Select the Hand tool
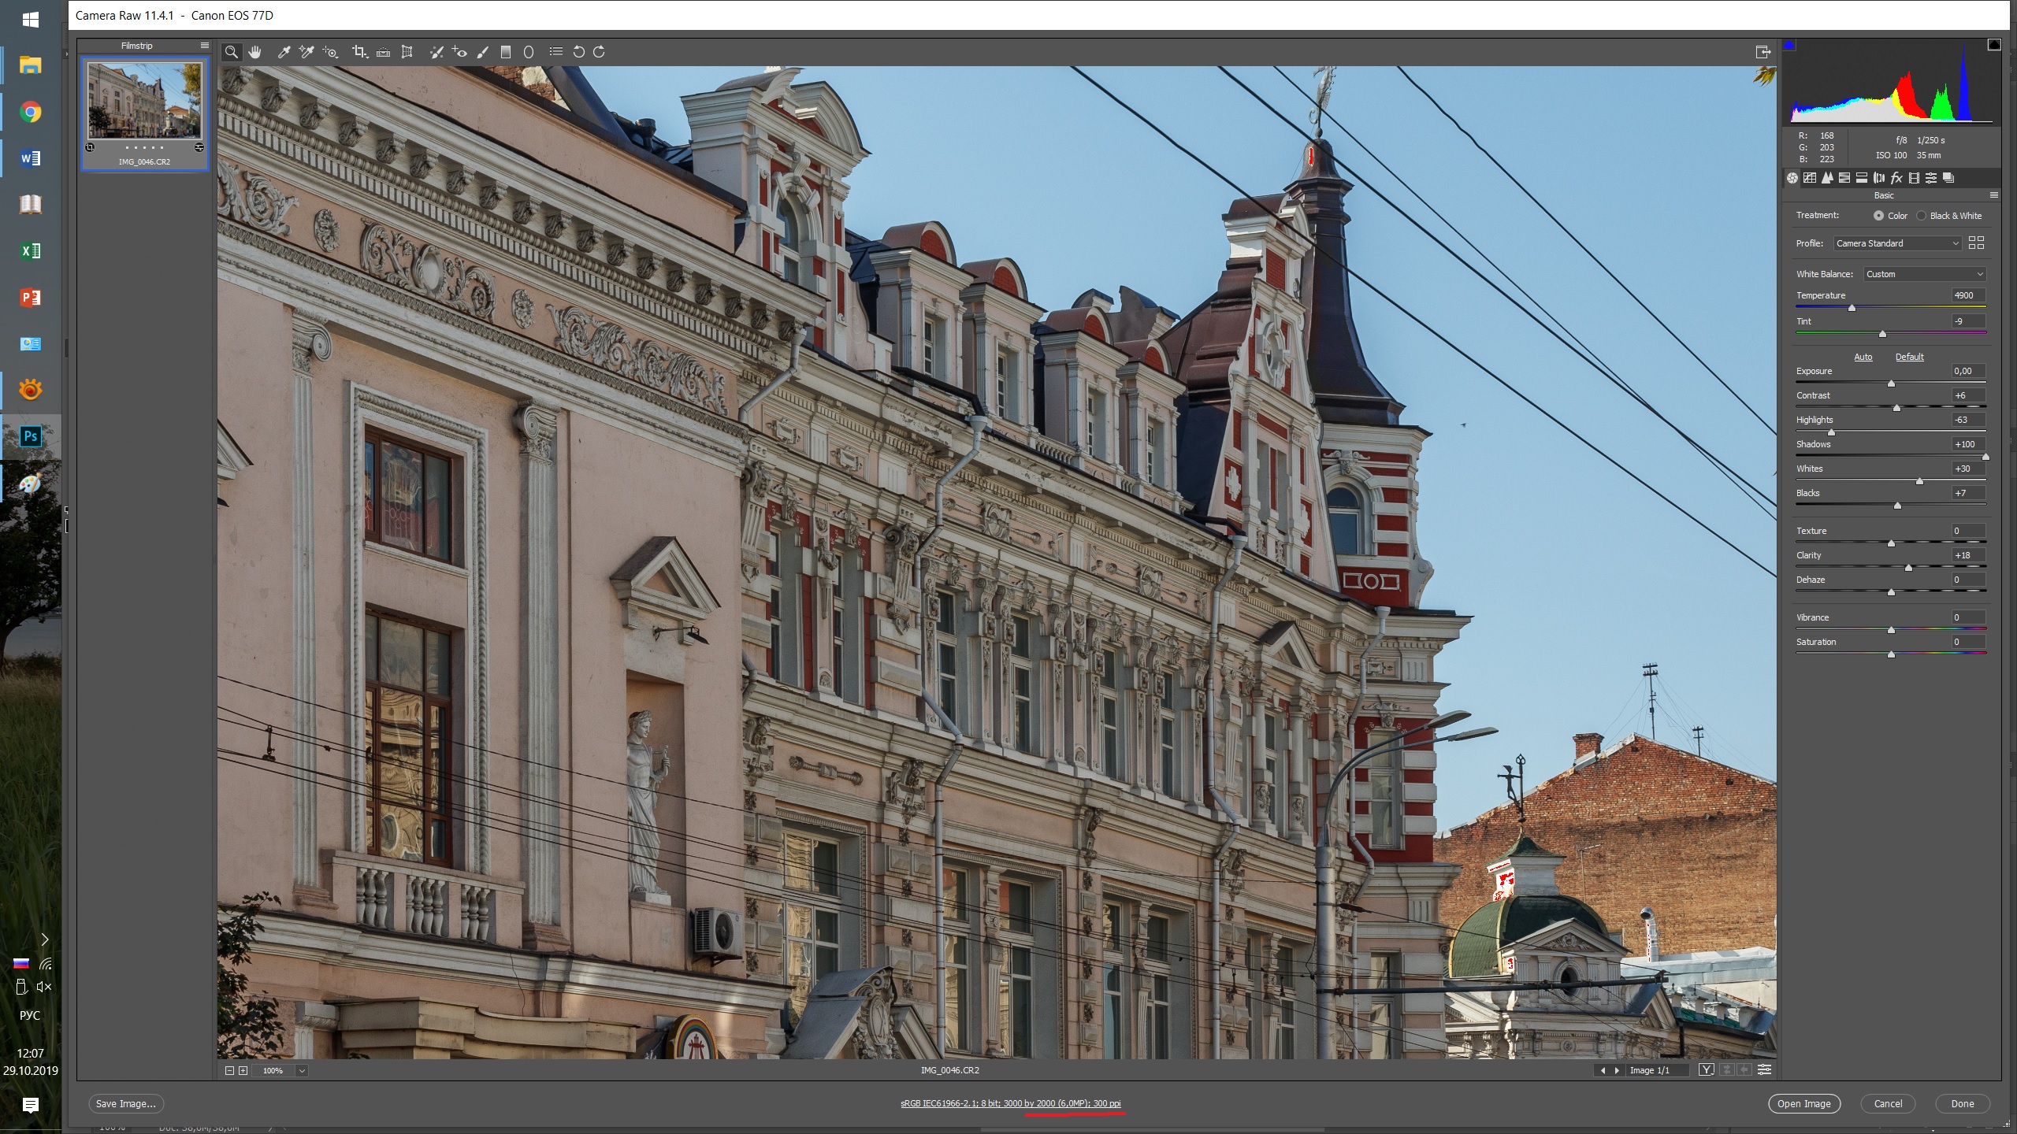Image resolution: width=2017 pixels, height=1134 pixels. (254, 52)
